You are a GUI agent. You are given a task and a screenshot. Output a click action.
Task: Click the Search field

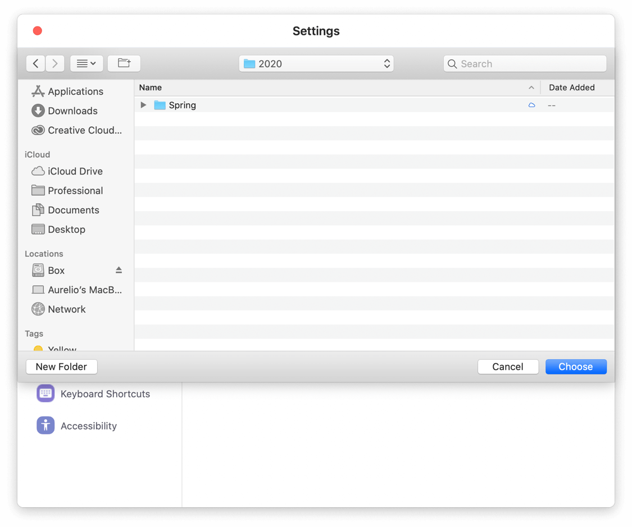[x=525, y=63]
